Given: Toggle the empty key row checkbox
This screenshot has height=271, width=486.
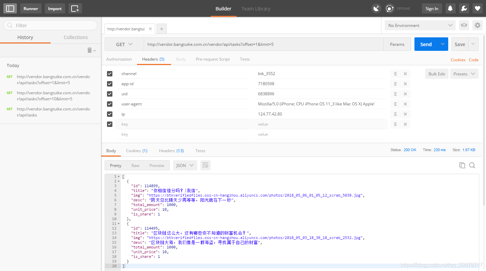Looking at the screenshot, I should (110, 124).
